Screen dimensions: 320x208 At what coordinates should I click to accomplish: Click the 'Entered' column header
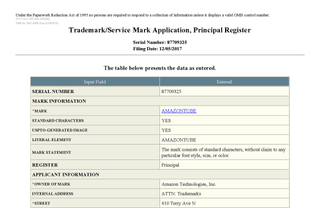[224, 82]
